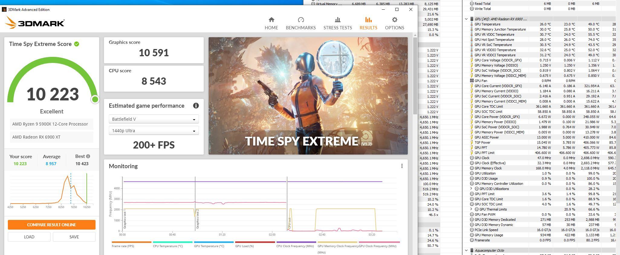Maximize the 3DMark window

(397, 9)
